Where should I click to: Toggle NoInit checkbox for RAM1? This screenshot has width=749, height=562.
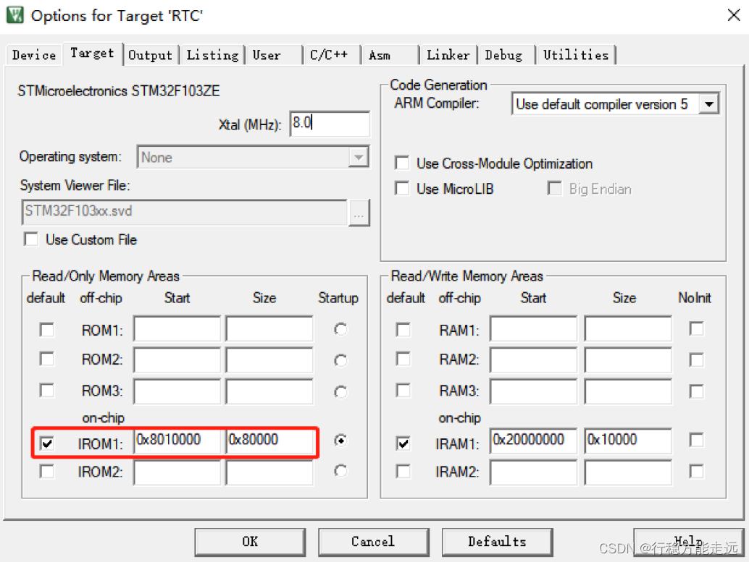coord(696,328)
